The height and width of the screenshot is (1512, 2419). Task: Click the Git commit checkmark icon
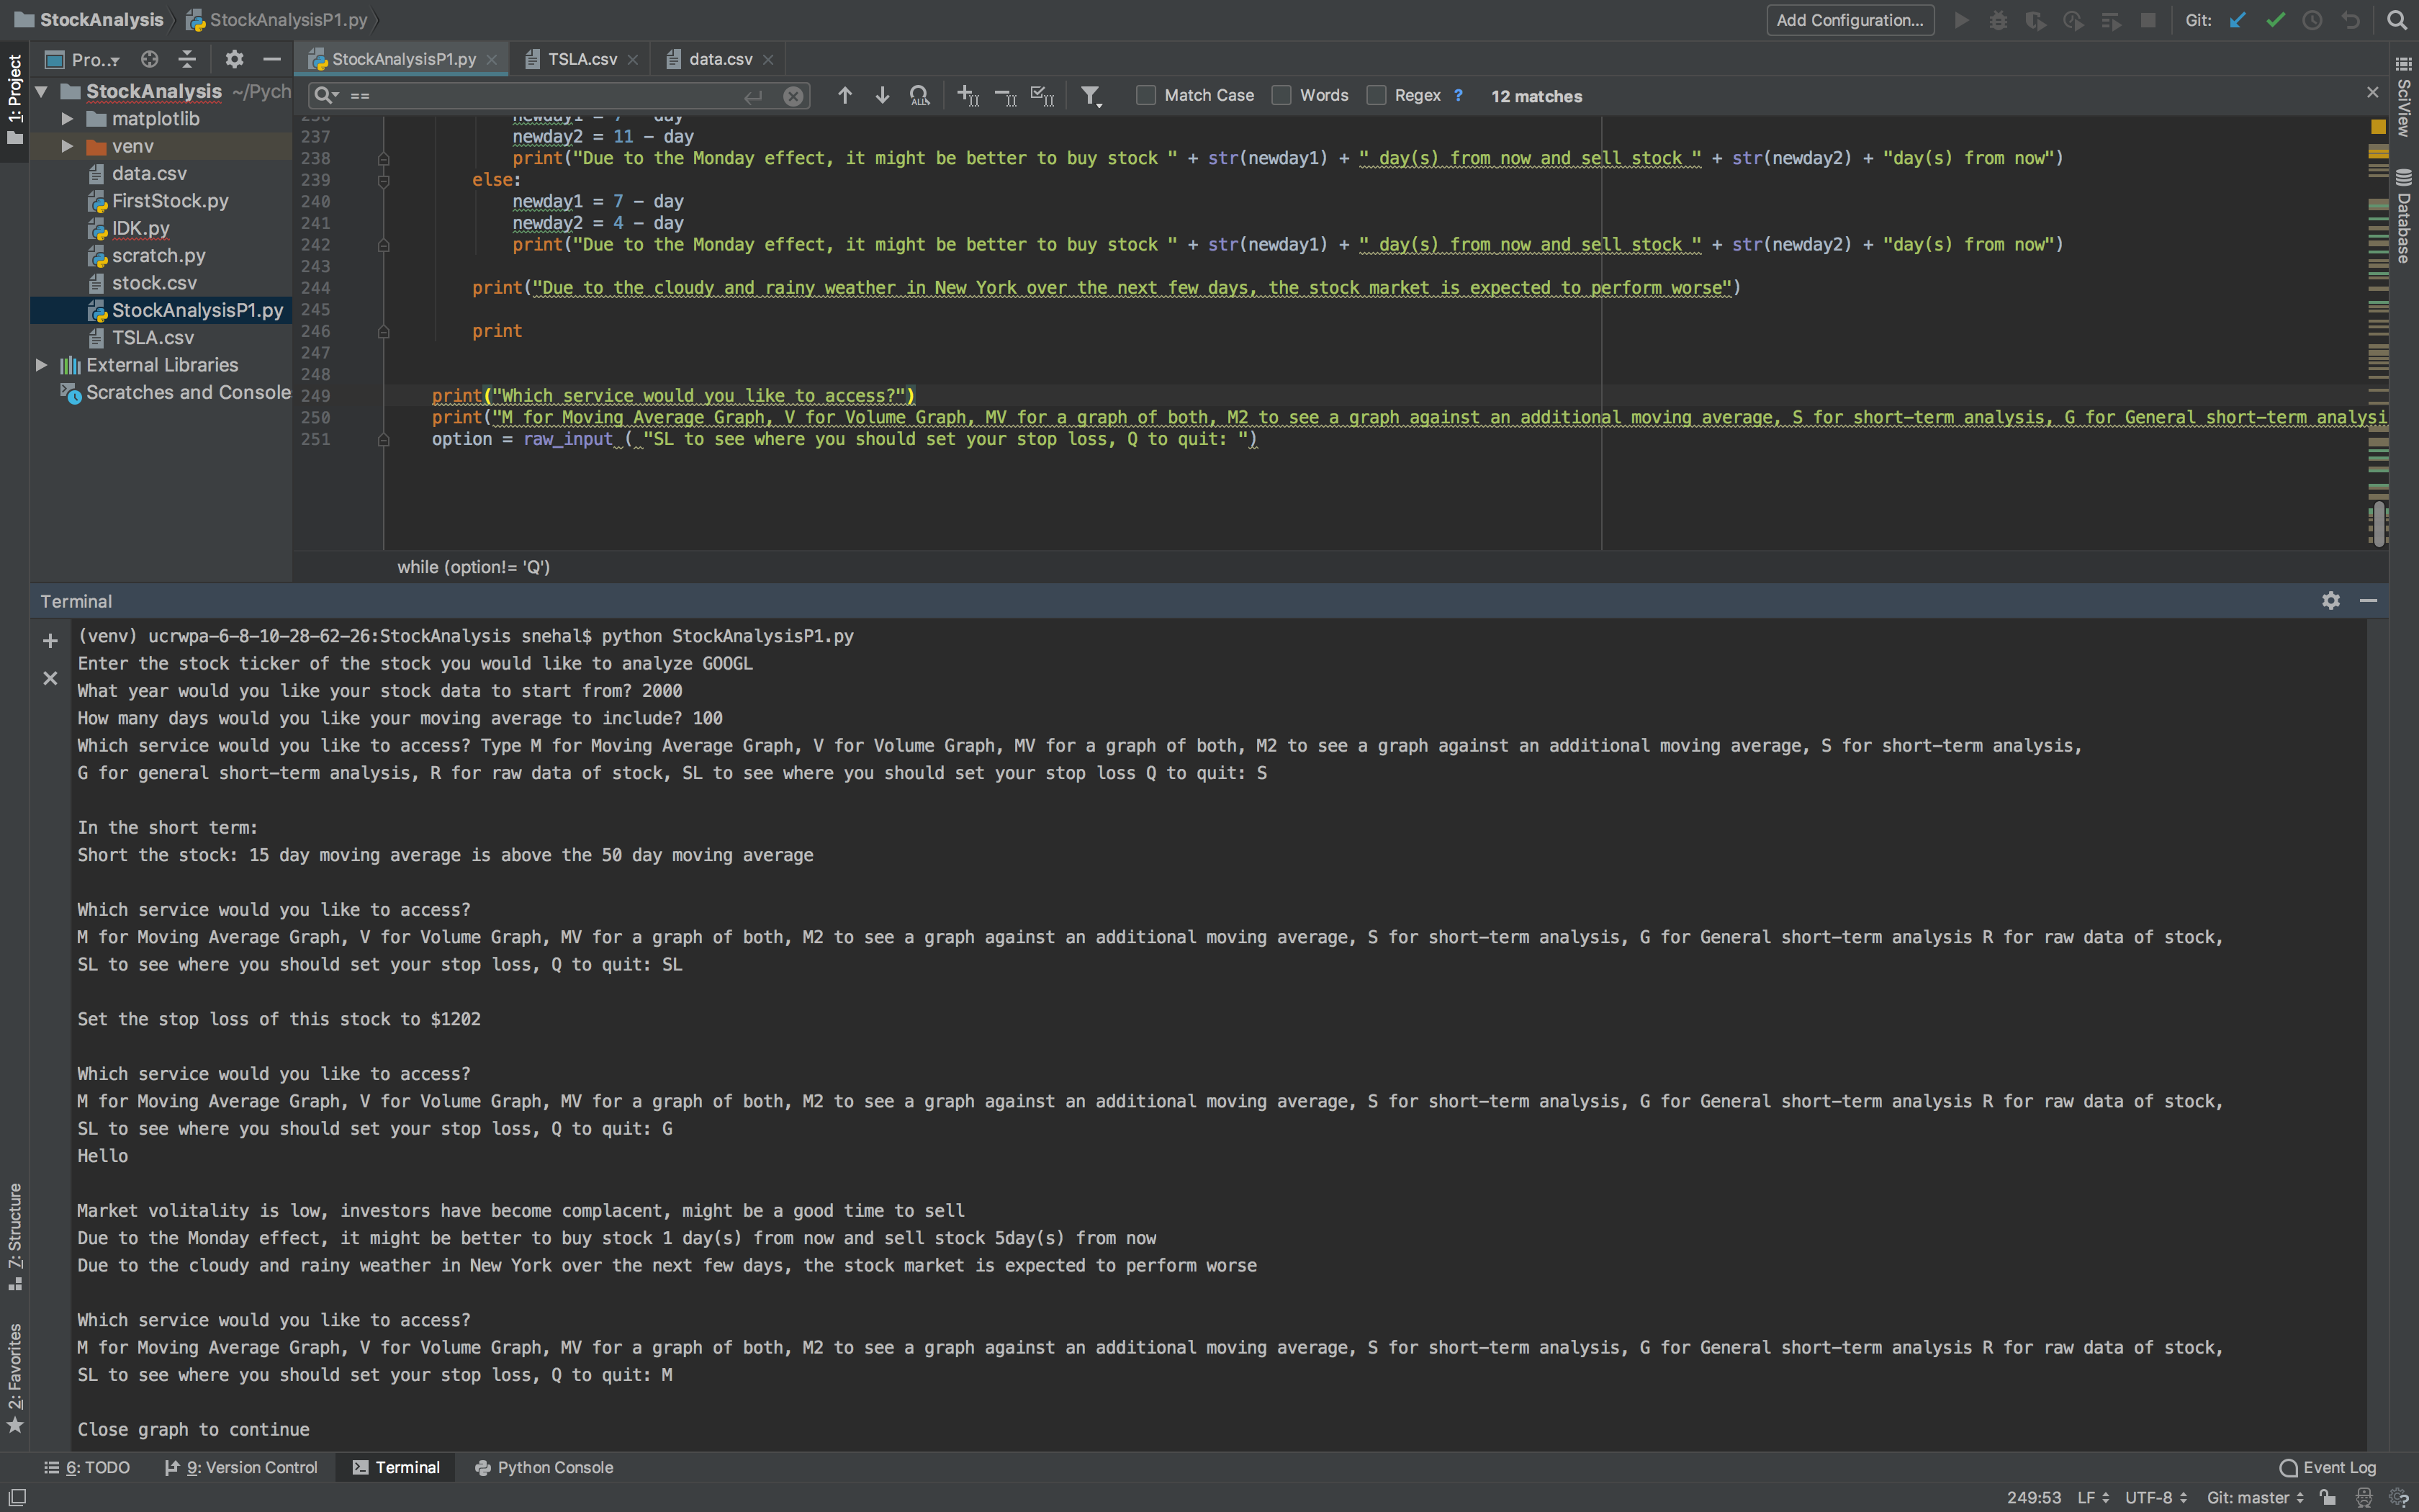[2275, 20]
